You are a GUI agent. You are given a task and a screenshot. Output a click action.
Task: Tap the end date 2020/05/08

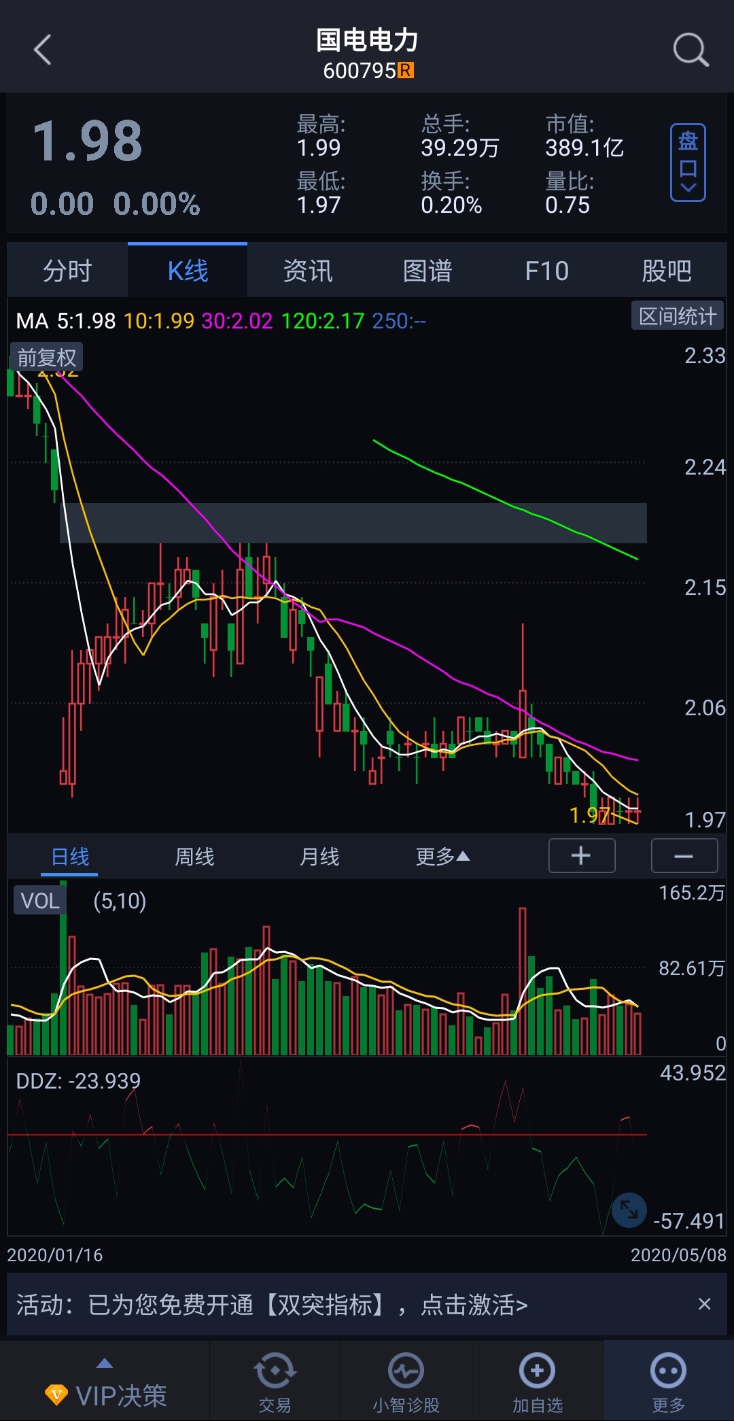pyautogui.click(x=678, y=1255)
